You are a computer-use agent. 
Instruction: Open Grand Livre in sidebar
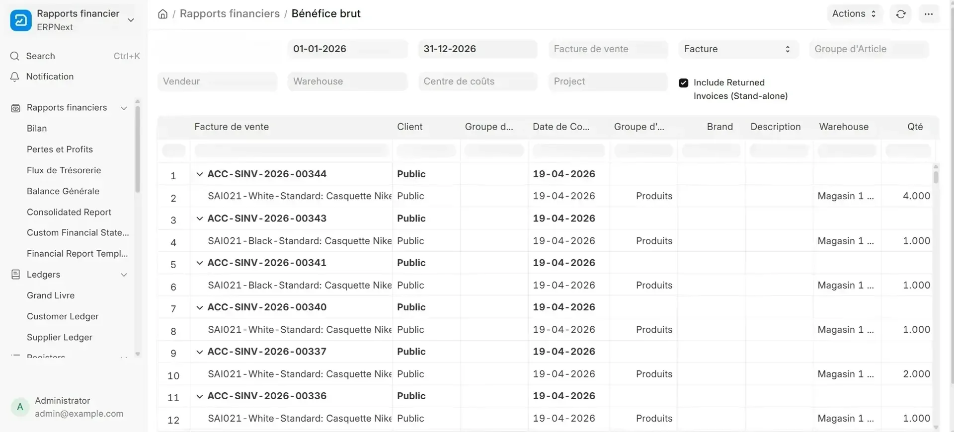tap(51, 295)
